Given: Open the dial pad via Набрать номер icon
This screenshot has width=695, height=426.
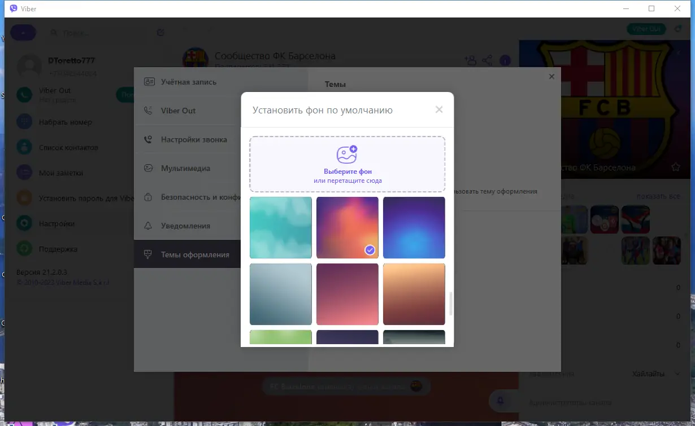Looking at the screenshot, I should (x=23, y=121).
